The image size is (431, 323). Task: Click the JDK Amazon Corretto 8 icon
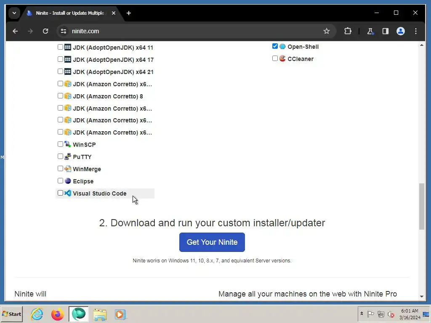click(x=68, y=96)
